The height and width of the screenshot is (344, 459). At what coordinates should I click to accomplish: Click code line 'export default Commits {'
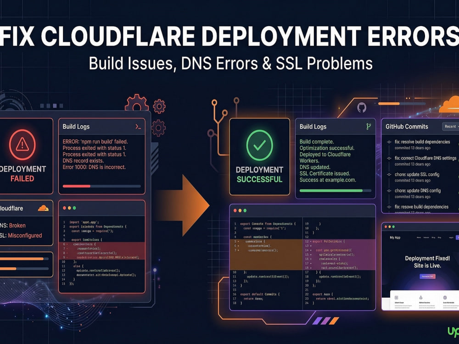tap(260, 294)
